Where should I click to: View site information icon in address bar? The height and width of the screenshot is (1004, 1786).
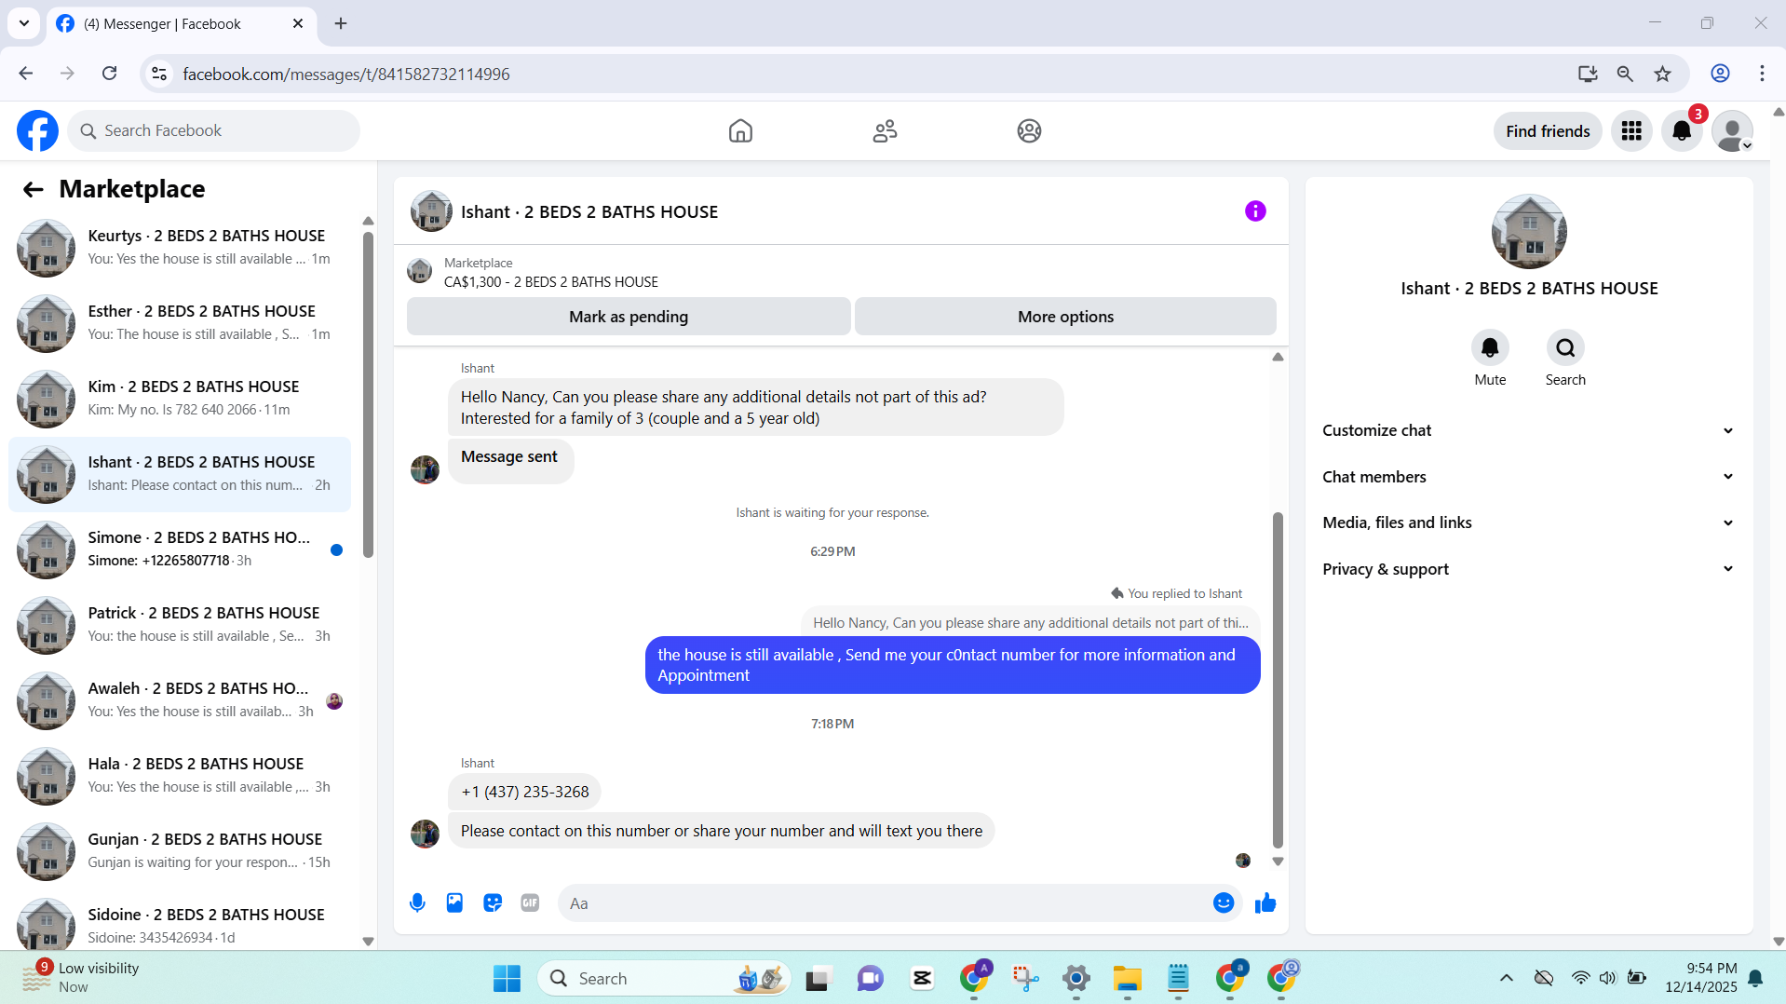click(x=159, y=74)
